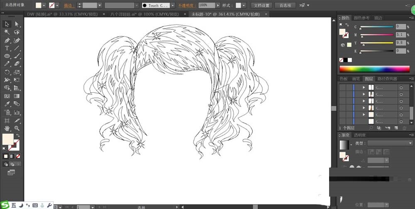Activate the Hand tool
The width and height of the screenshot is (415, 209).
[x=7, y=128]
